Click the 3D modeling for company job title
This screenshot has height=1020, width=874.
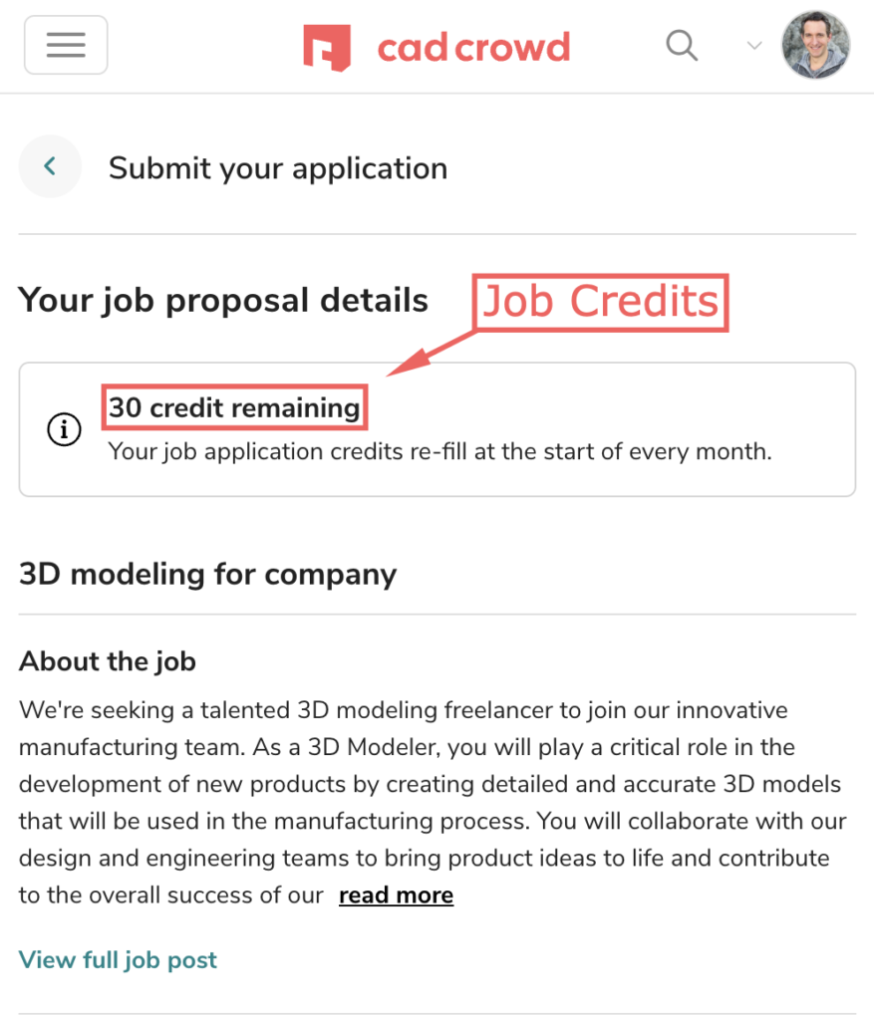[207, 574]
